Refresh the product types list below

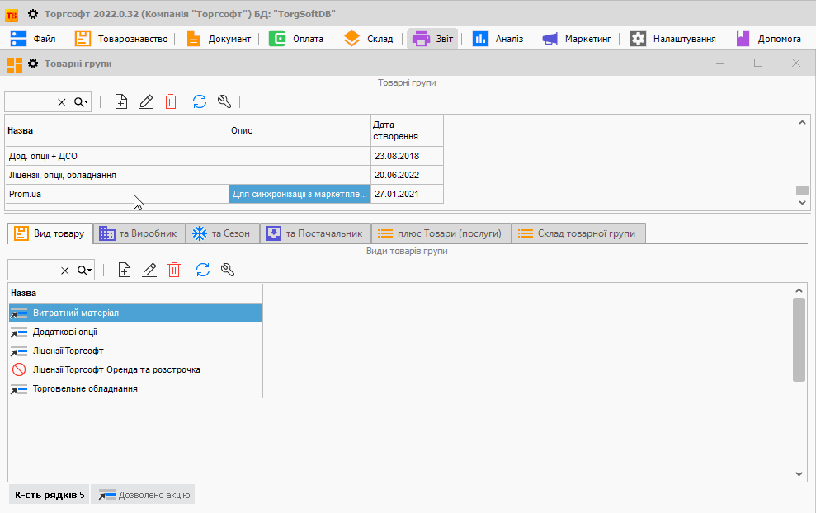pyautogui.click(x=202, y=270)
